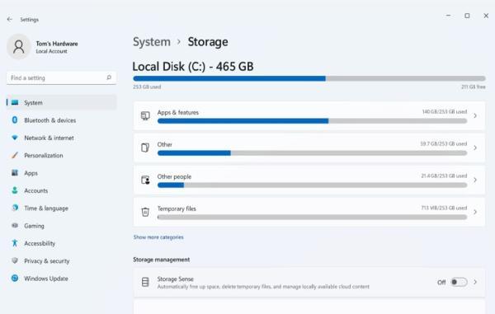This screenshot has height=314, width=495.
Task: Click the Storage Sense drive icon
Action: [145, 282]
